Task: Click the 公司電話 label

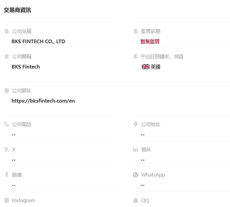Action: 22,125
